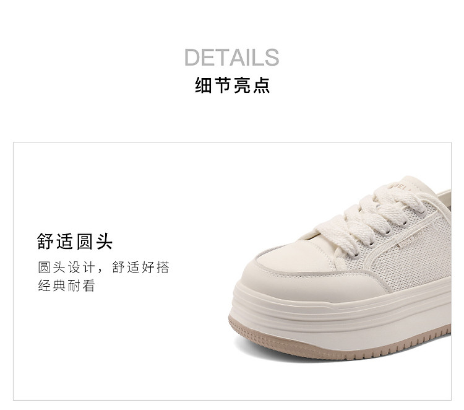Screen dimensions: 464x410
Task: Click the empty white area below description
Action: (x=103, y=341)
